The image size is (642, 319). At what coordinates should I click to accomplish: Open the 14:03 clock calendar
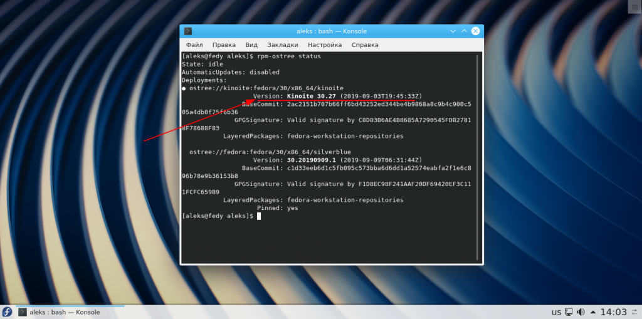(x=613, y=312)
